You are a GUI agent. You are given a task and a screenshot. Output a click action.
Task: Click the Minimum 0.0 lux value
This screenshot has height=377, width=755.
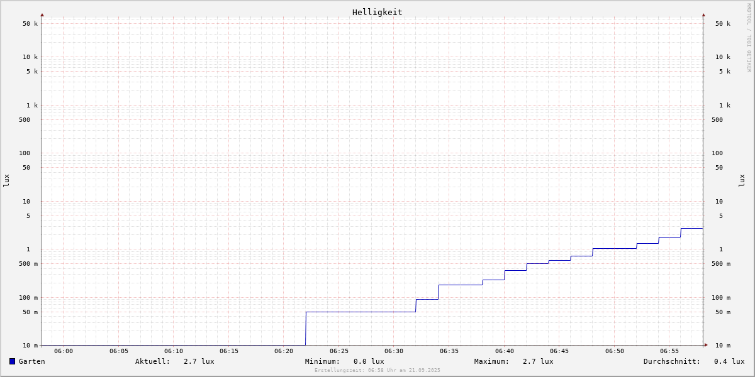click(369, 361)
